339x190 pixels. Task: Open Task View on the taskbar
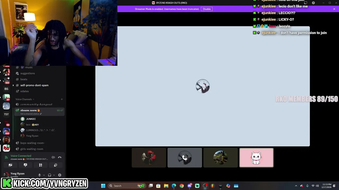point(151,186)
